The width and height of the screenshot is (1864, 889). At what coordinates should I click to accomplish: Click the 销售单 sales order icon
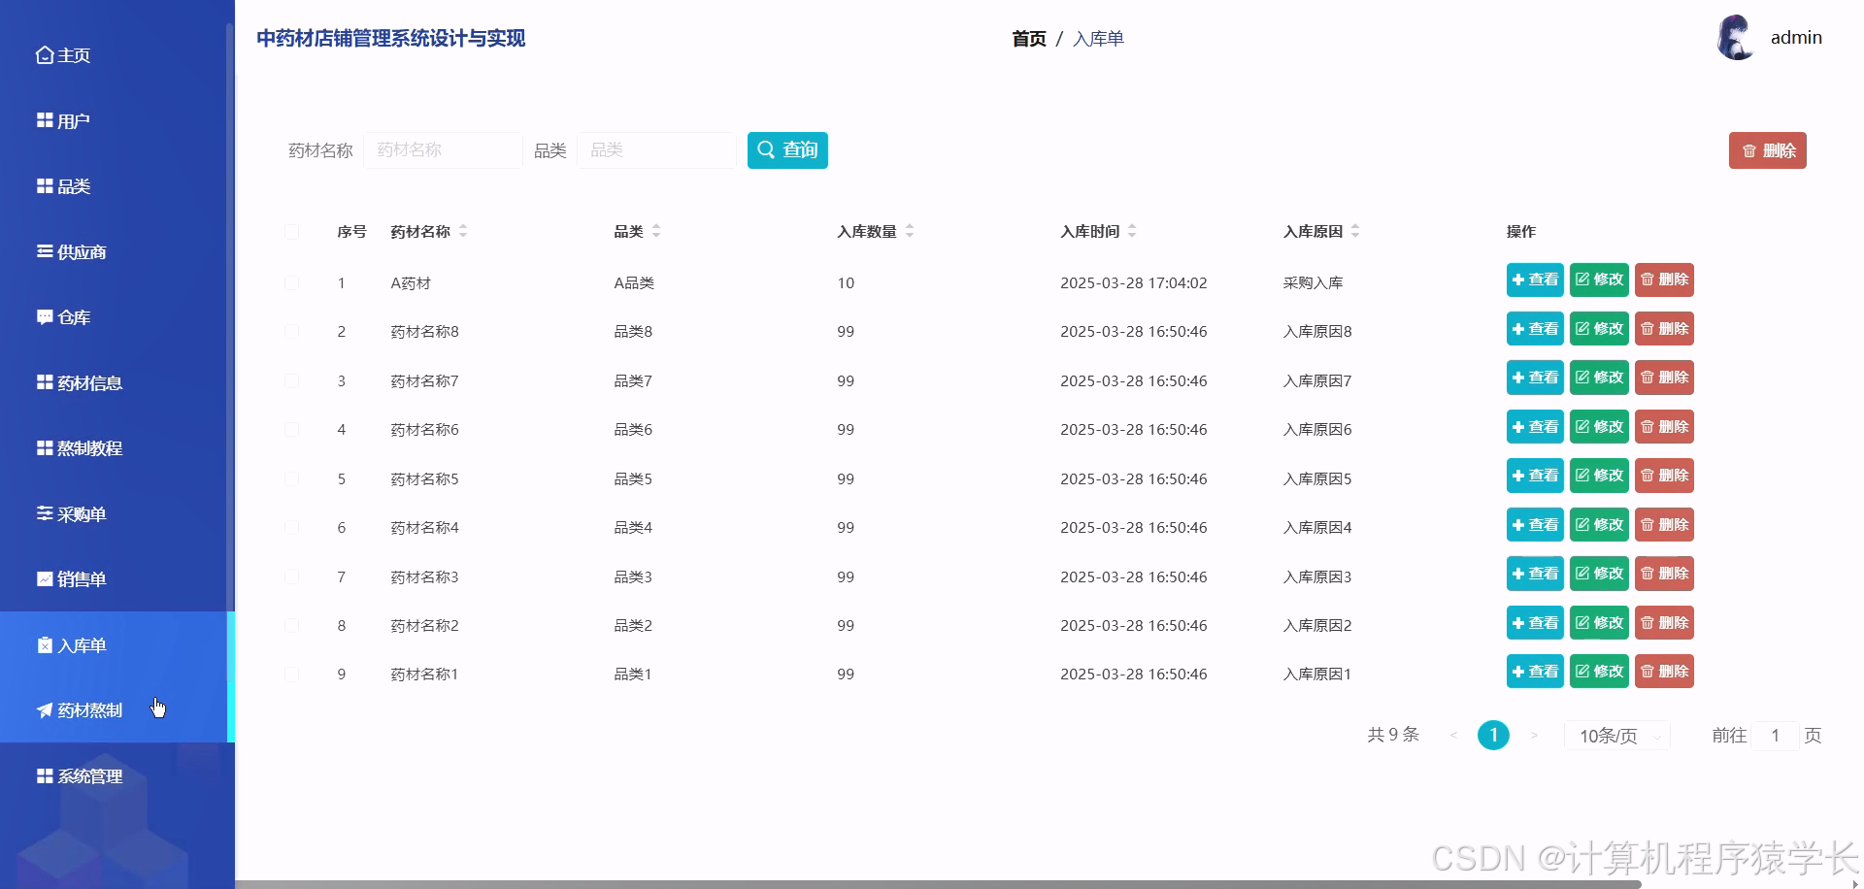44,578
